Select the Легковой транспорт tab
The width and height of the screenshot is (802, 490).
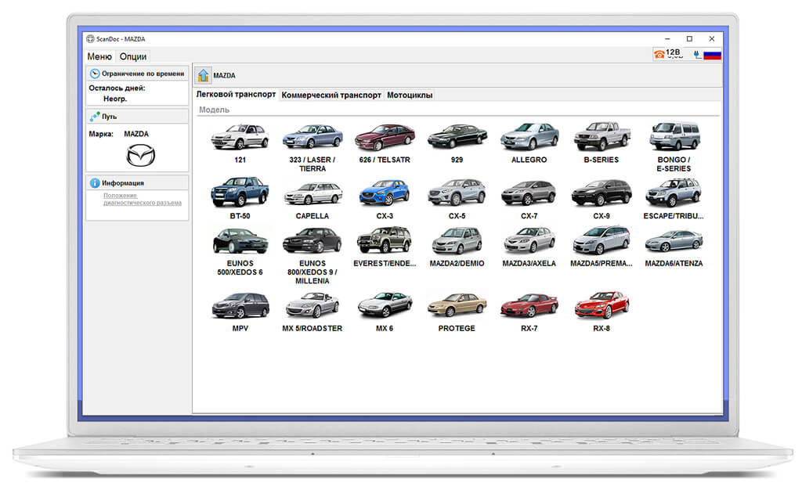tap(236, 95)
